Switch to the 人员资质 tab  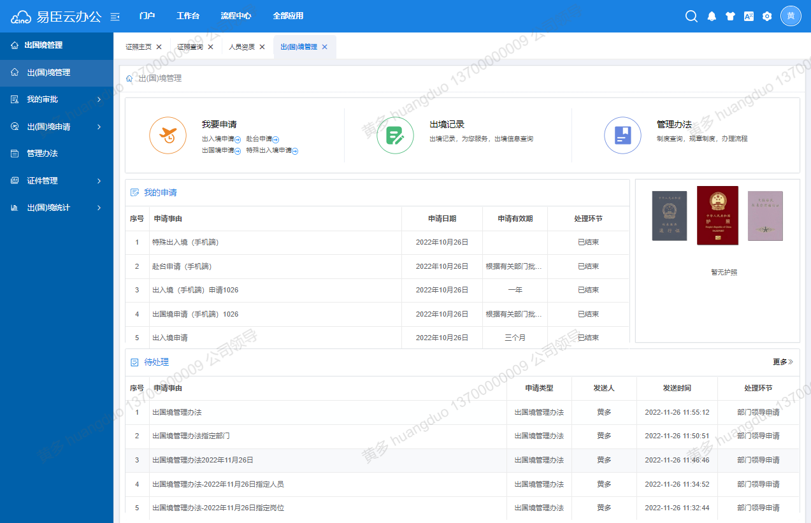241,47
